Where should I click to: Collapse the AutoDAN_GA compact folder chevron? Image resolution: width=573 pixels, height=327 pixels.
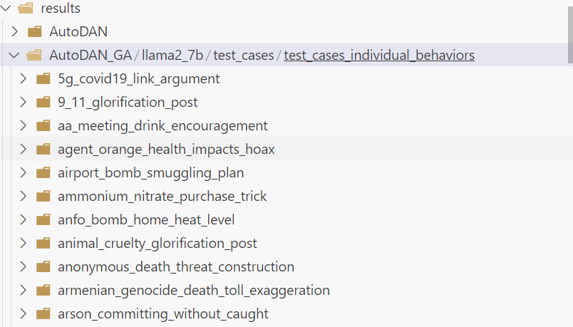(14, 55)
